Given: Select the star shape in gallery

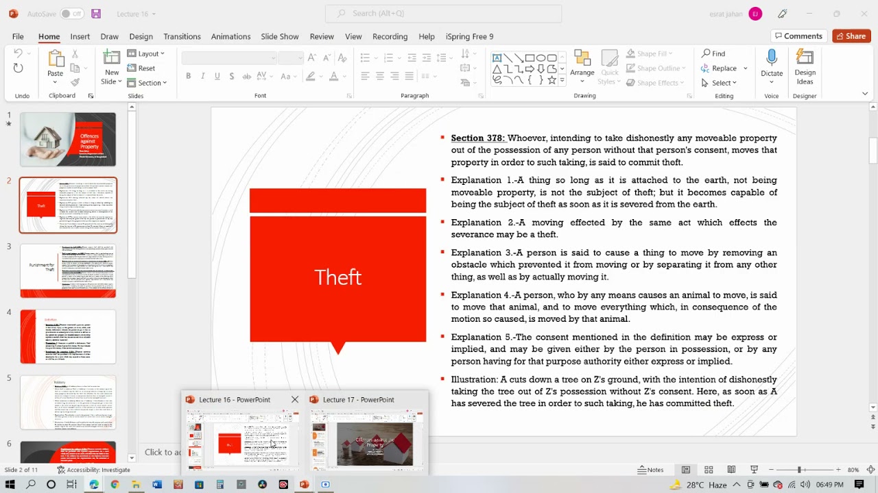Looking at the screenshot, I should 552,79.
